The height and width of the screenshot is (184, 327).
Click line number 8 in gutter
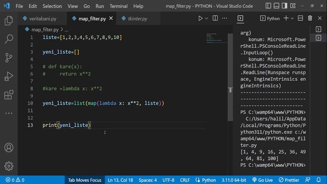point(31,88)
